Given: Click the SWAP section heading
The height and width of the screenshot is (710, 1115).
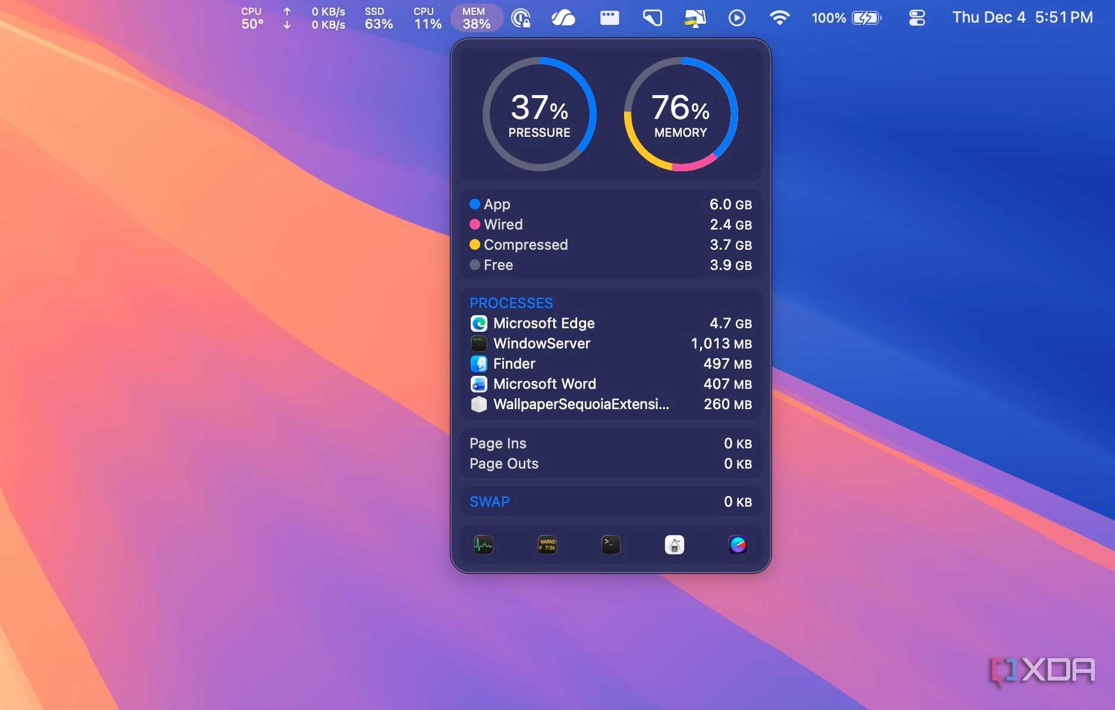Looking at the screenshot, I should [x=490, y=501].
